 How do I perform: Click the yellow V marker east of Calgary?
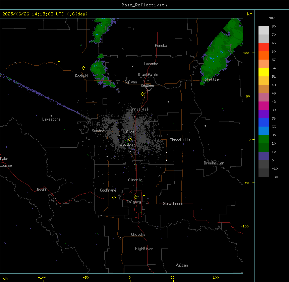pyautogui.click(x=144, y=196)
